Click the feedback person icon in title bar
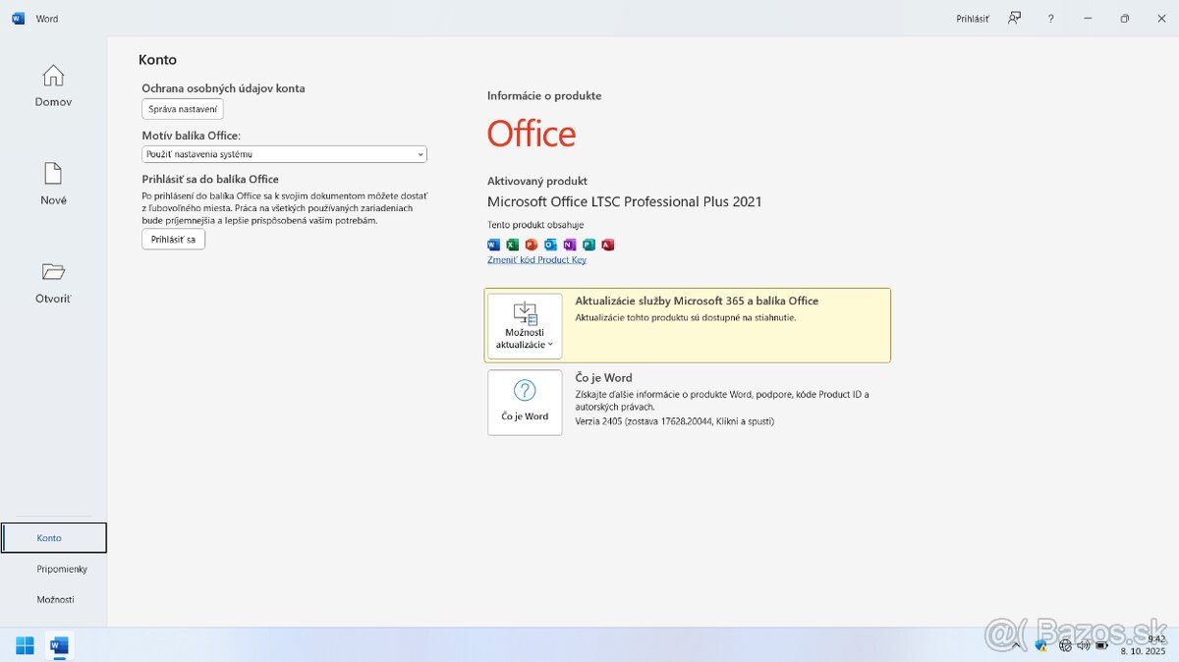1179x662 pixels. coord(1015,19)
